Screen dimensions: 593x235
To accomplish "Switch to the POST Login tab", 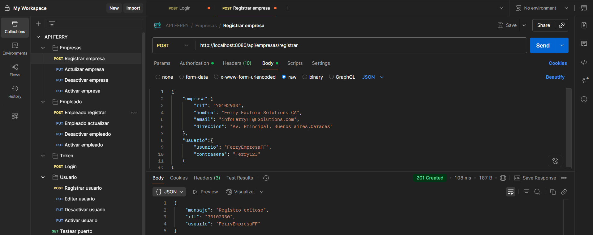I will pyautogui.click(x=179, y=8).
